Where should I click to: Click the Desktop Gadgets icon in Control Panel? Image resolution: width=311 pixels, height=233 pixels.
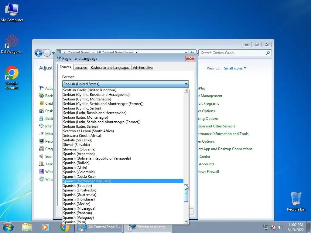pos(41,111)
